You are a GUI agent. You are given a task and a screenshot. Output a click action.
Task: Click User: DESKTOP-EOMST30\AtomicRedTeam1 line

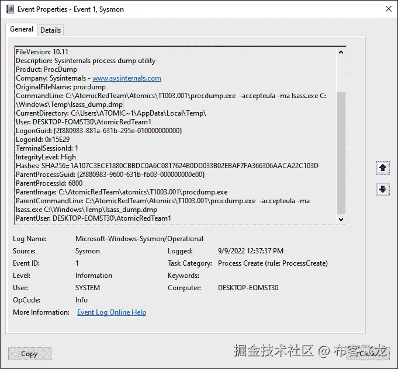coord(84,122)
